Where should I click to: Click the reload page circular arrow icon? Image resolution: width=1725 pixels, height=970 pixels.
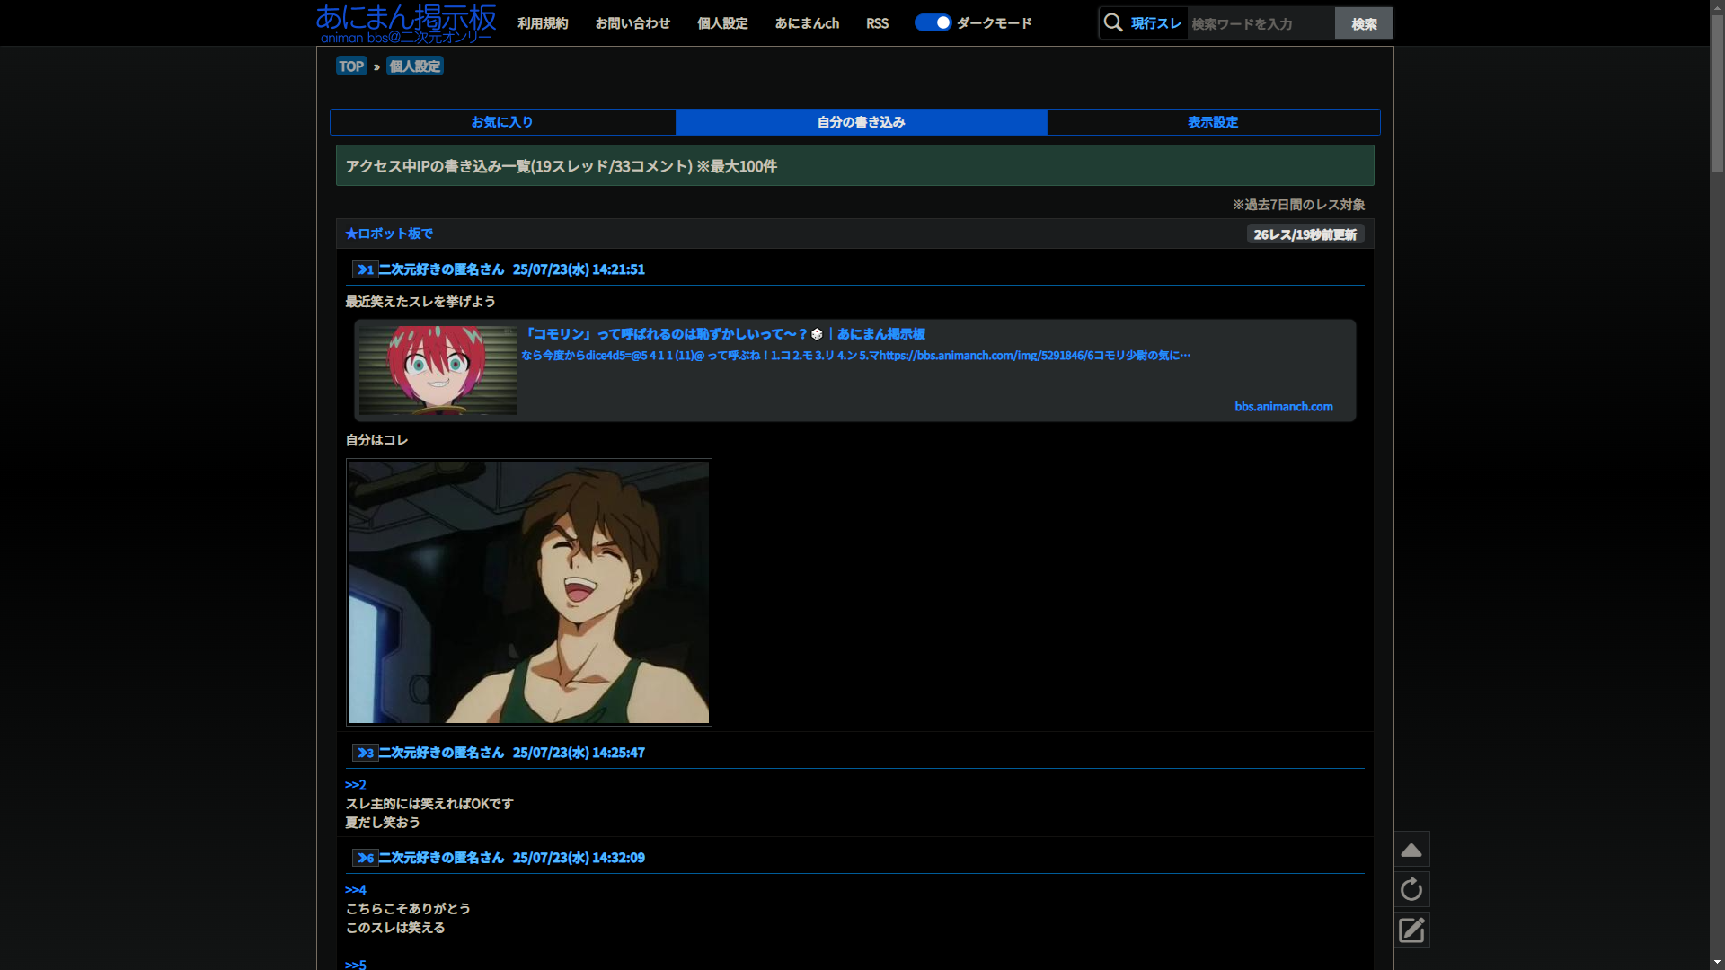(1411, 889)
